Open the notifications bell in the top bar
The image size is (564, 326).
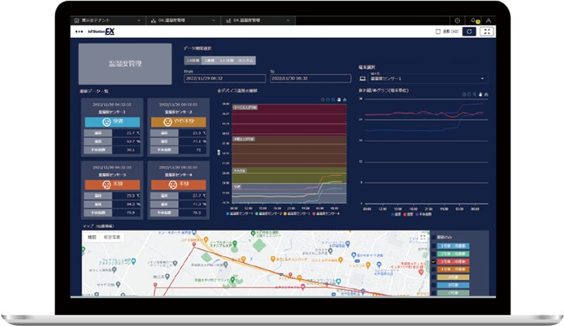[x=472, y=20]
